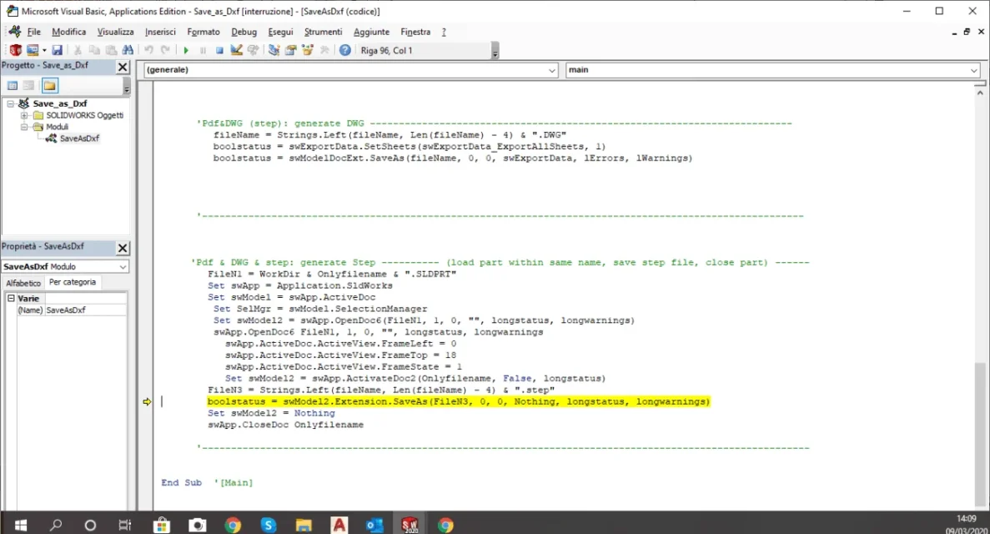Open the Esegui menu

pyautogui.click(x=280, y=32)
